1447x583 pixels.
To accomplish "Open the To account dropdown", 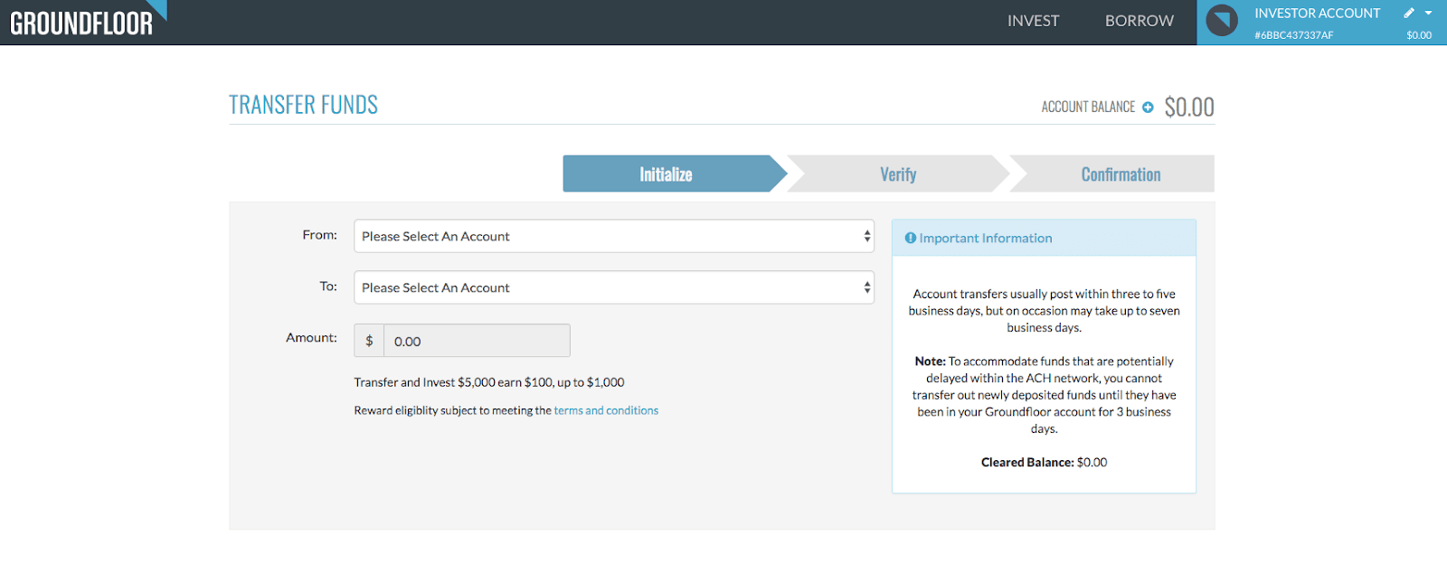I will [x=614, y=287].
